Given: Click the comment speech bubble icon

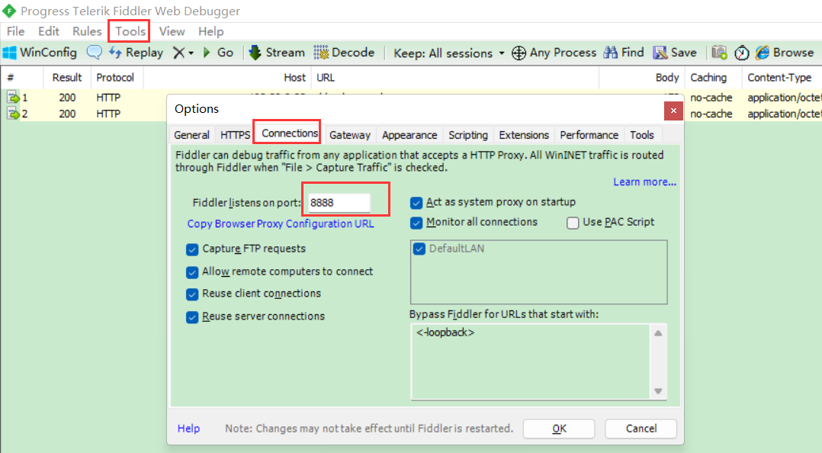Looking at the screenshot, I should (x=95, y=53).
